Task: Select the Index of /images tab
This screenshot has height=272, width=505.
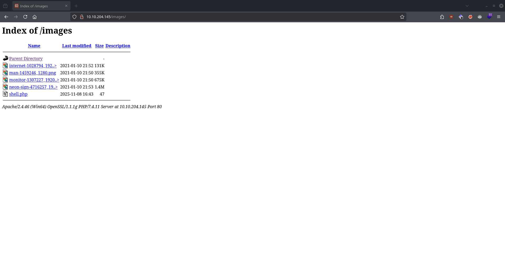Action: pos(39,6)
